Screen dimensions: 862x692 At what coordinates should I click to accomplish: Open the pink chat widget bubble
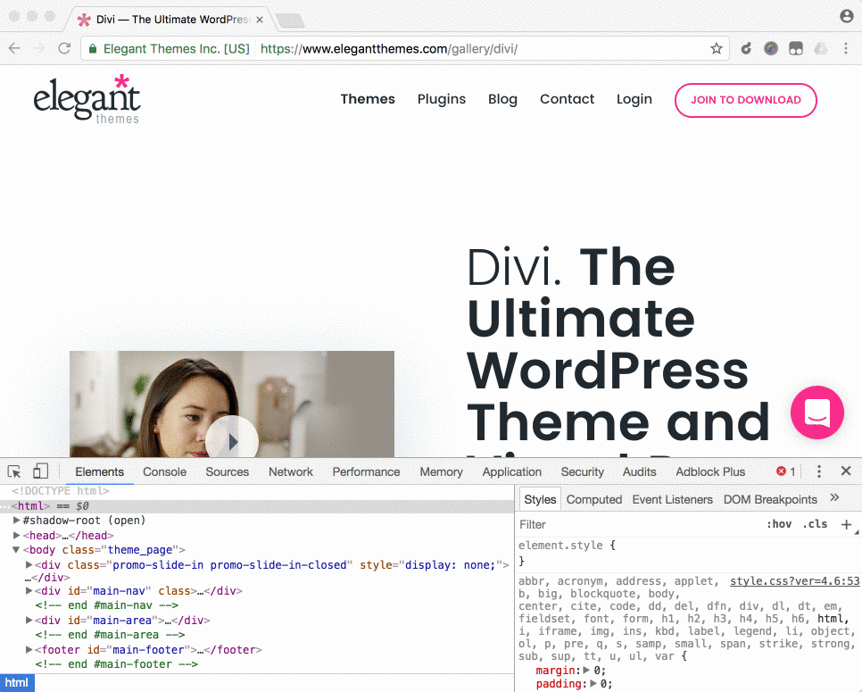pos(816,413)
